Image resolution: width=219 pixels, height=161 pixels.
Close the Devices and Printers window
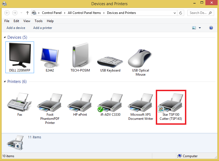(211, 3)
